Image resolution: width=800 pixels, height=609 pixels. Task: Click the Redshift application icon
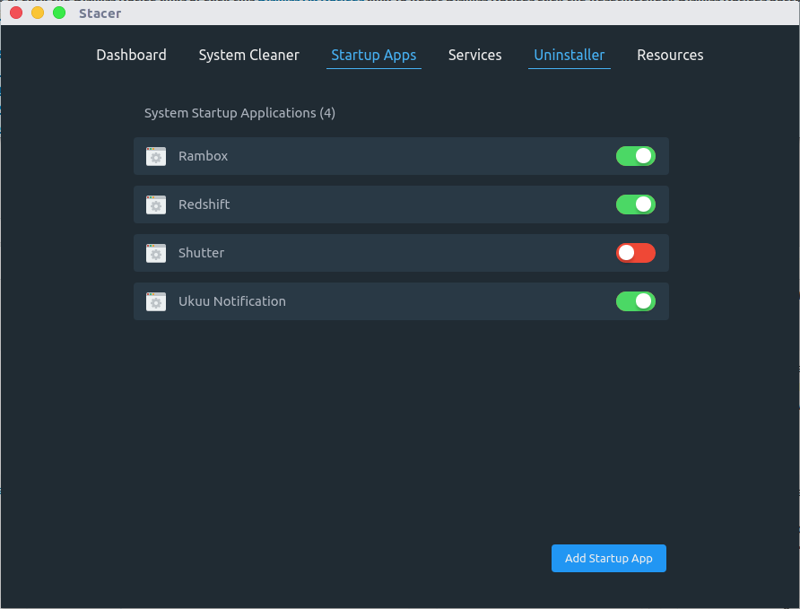[x=156, y=204]
